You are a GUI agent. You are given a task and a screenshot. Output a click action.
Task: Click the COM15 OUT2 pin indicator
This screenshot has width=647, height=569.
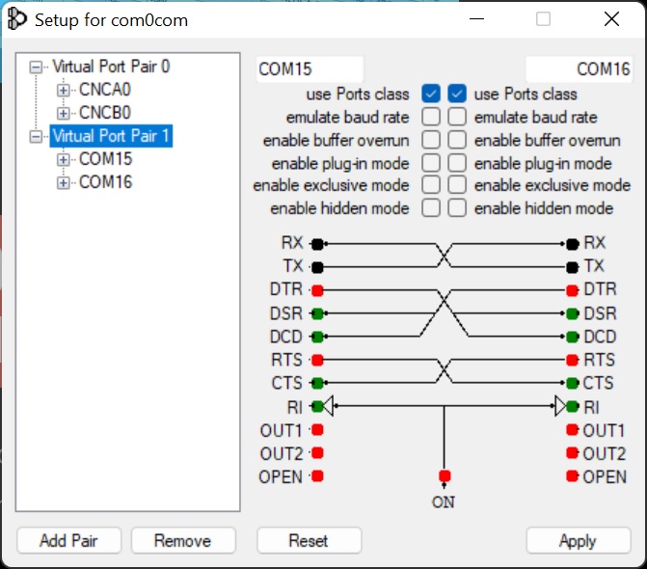tap(317, 452)
